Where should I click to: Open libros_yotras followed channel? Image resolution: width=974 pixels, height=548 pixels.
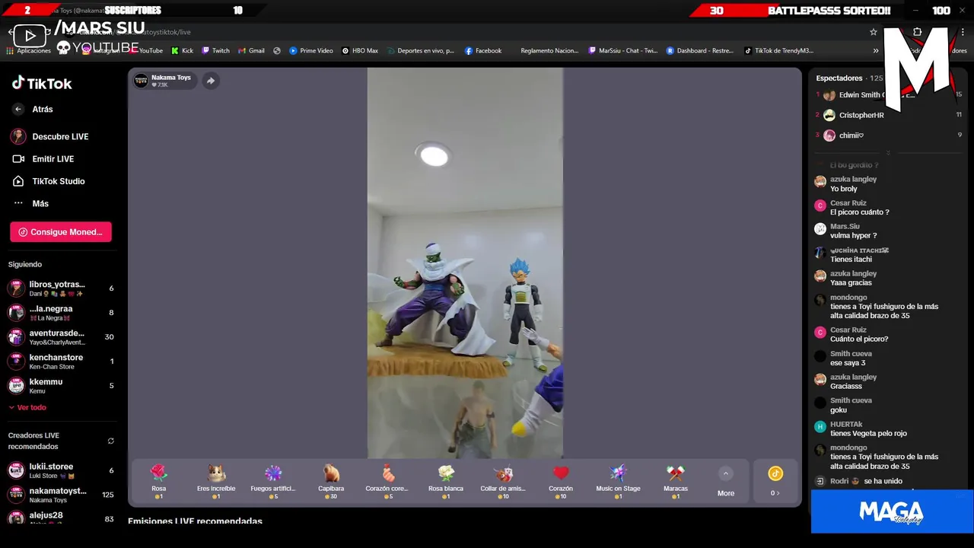tap(61, 288)
